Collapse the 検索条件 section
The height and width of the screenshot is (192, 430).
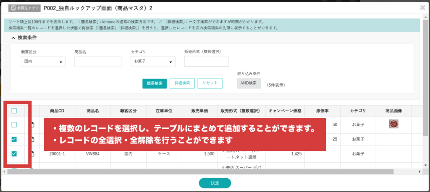13,38
